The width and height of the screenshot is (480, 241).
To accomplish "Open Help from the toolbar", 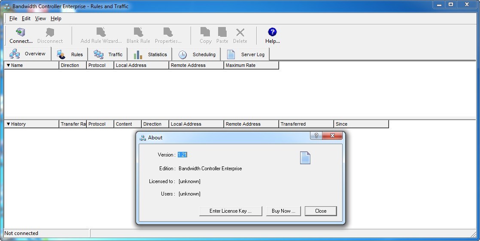I will tap(273, 36).
